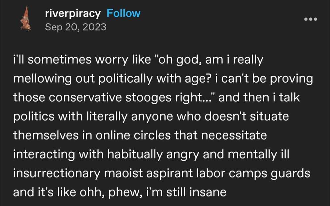Follow the riverpiracy blog

point(123,13)
